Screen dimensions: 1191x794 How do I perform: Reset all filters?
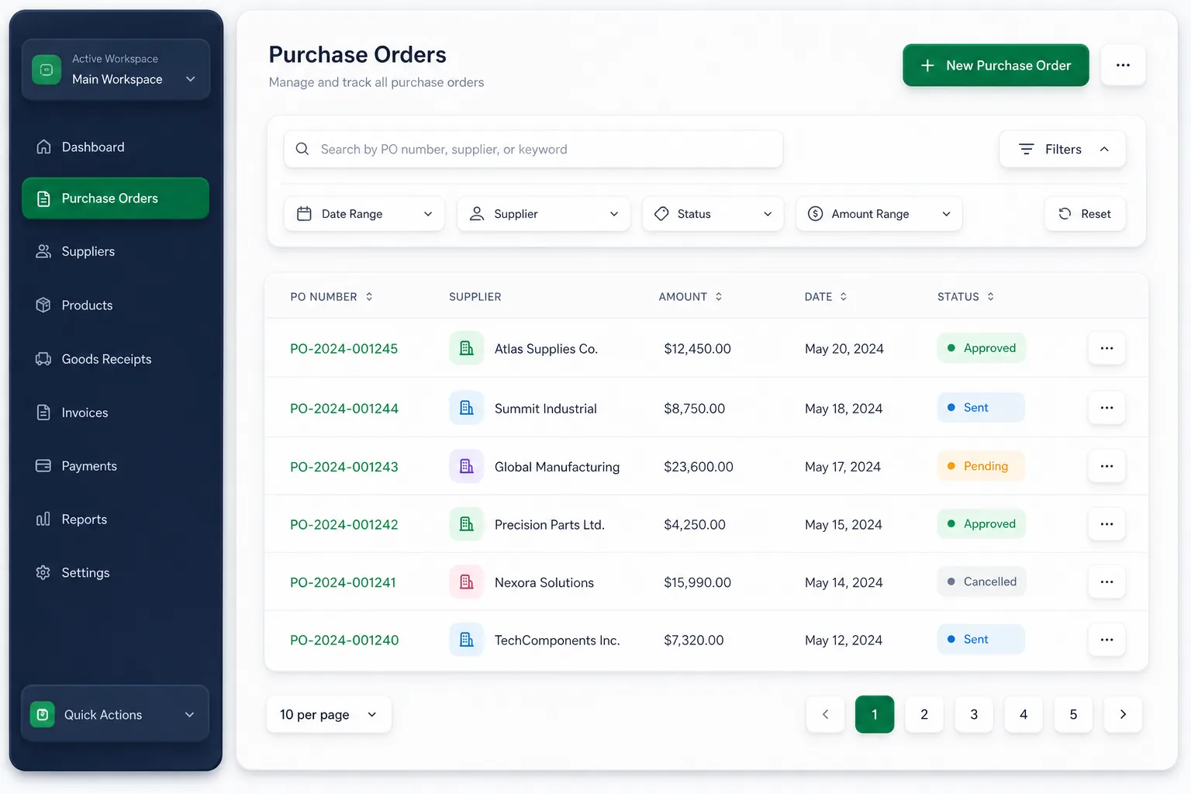pos(1085,214)
